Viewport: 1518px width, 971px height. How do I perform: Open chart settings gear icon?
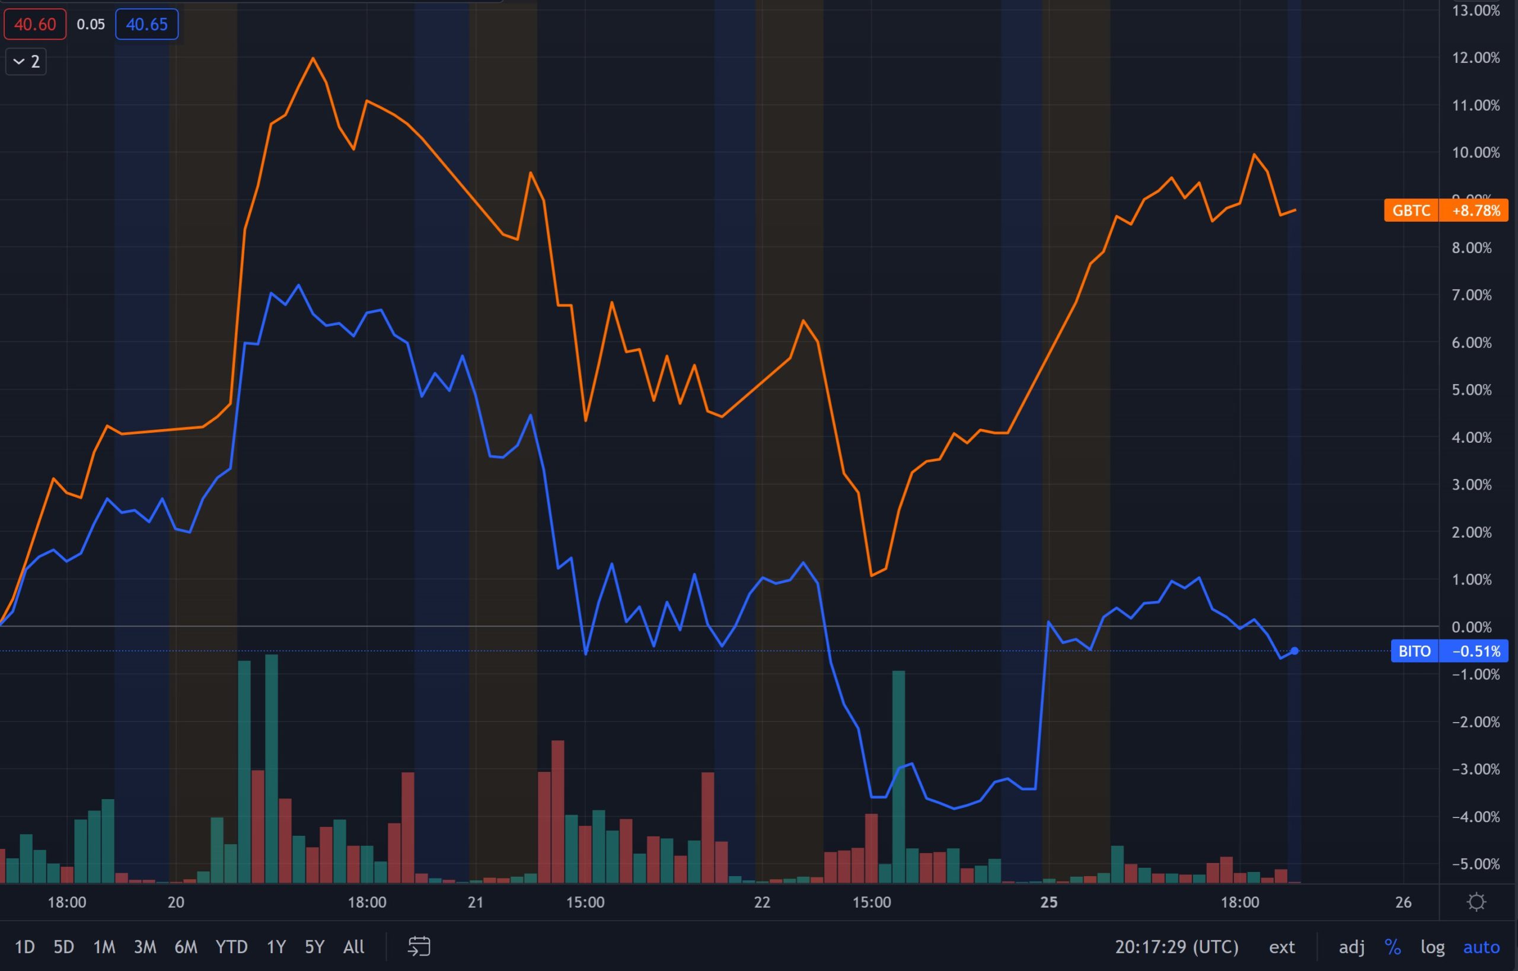(x=1476, y=902)
